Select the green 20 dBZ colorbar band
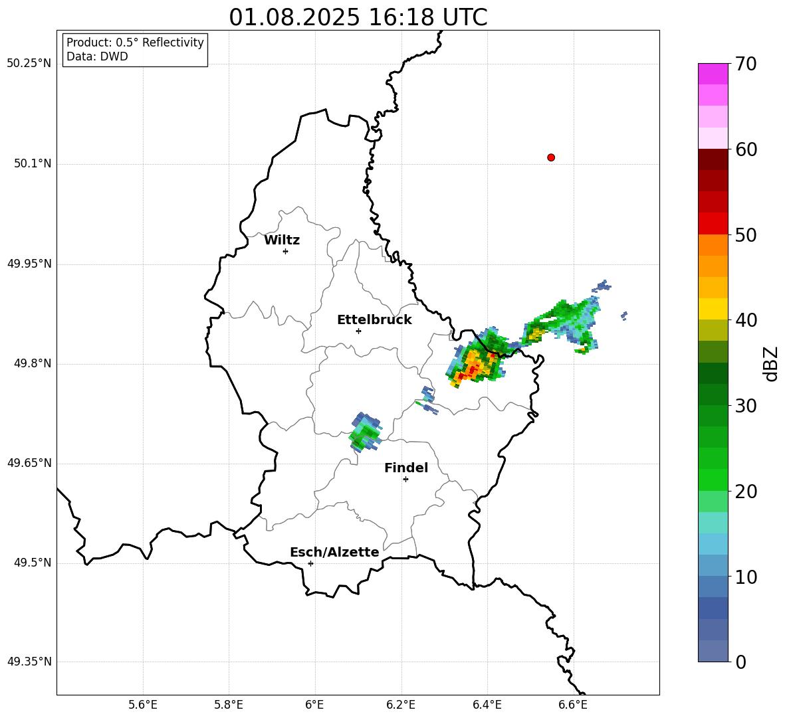This screenshot has height=718, width=787. (713, 480)
